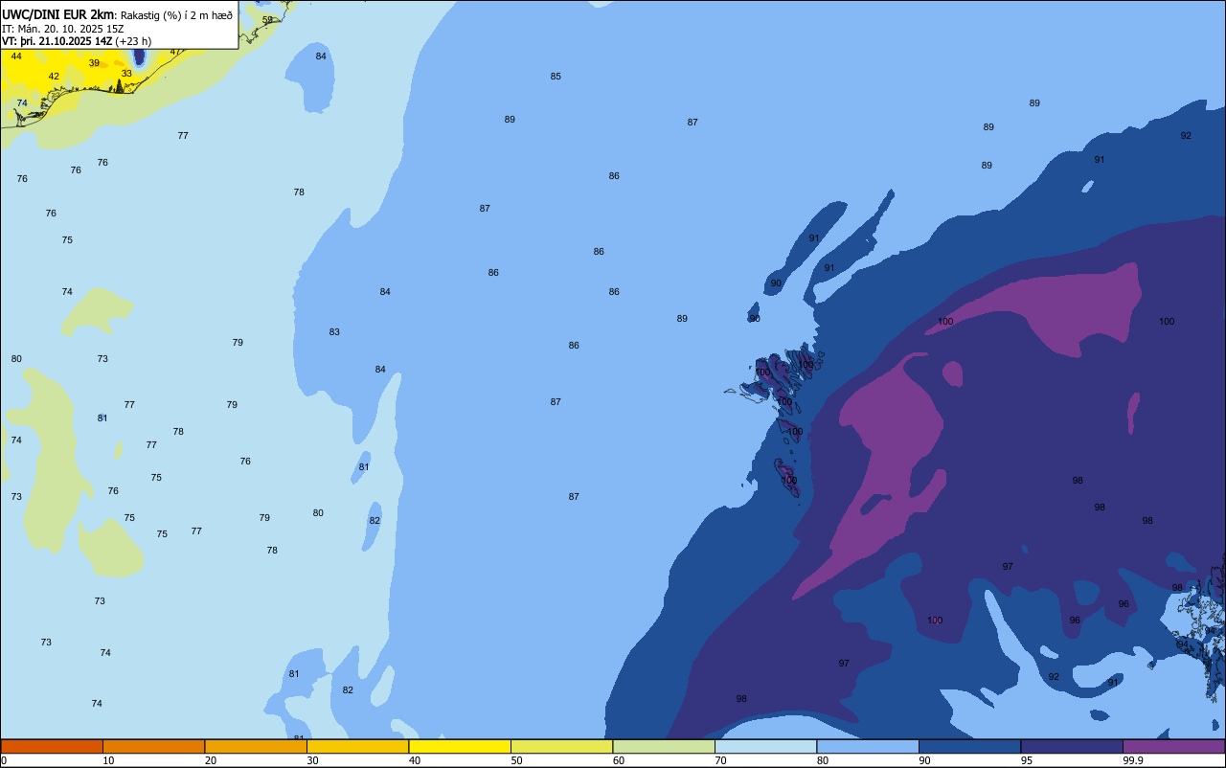
Task: Click the dark orange 0–10 legend swatch
Action: coord(52,746)
